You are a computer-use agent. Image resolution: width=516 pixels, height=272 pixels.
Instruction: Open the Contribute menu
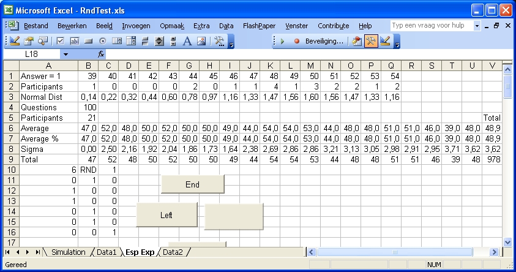click(x=334, y=26)
